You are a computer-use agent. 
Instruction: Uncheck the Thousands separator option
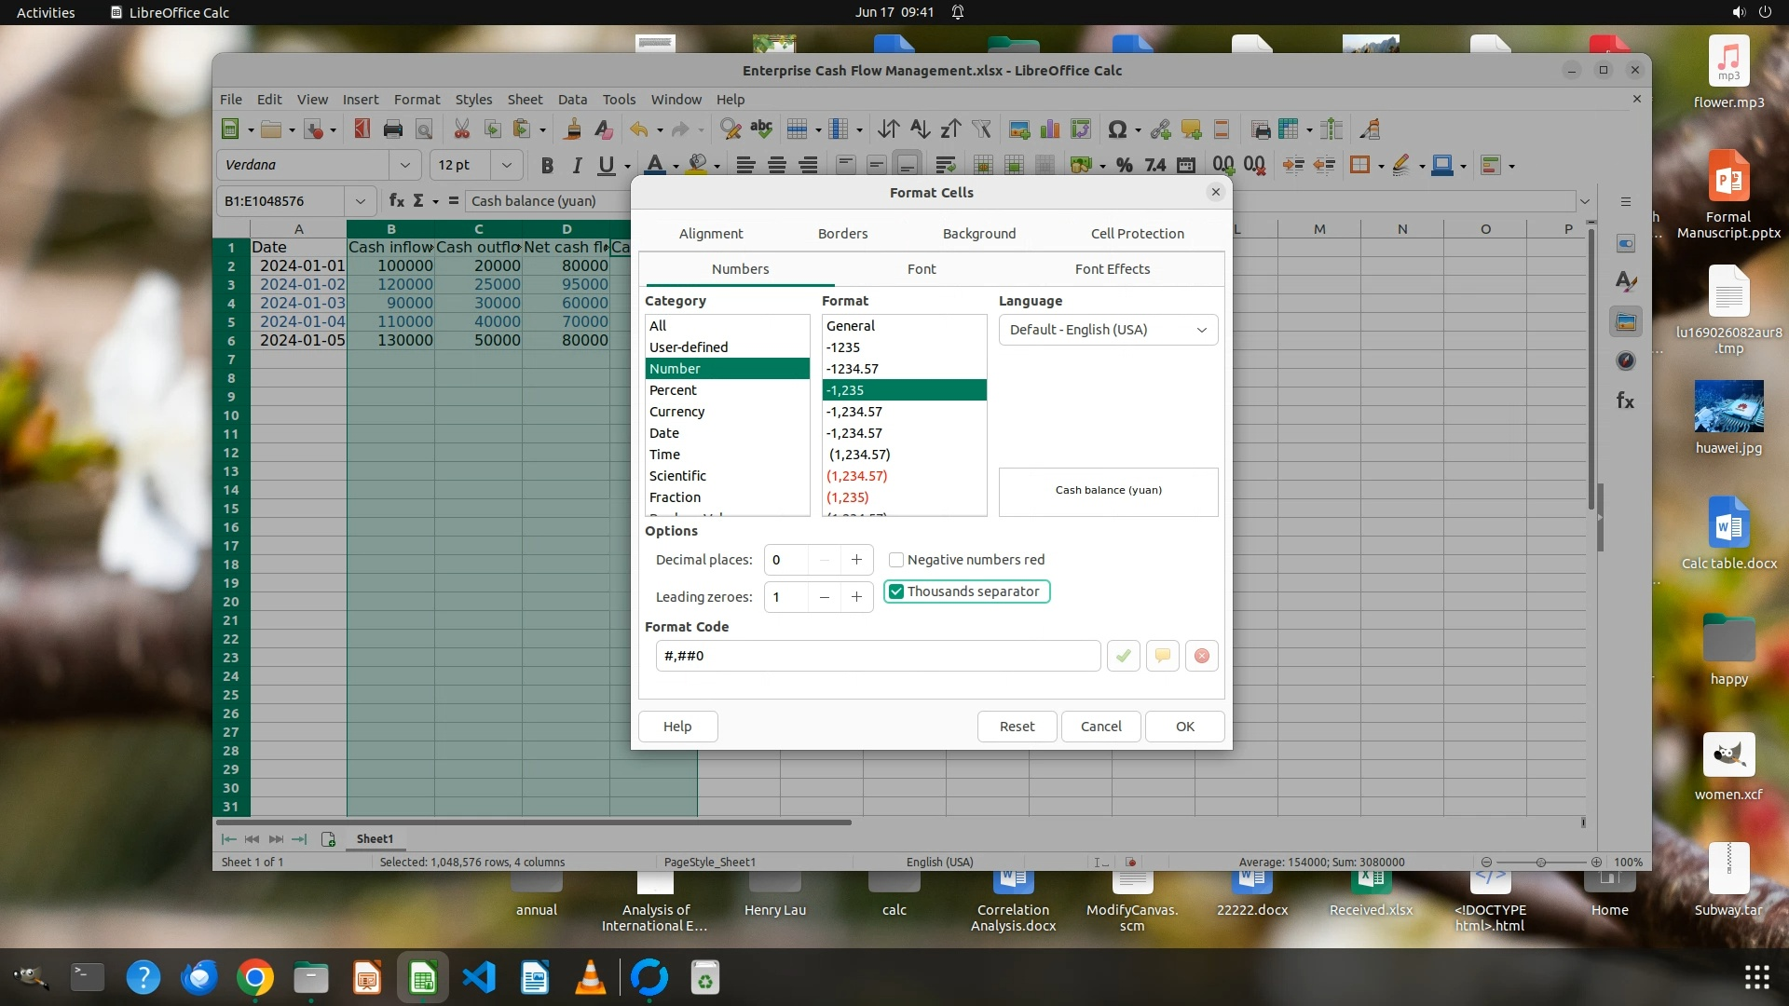point(896,591)
